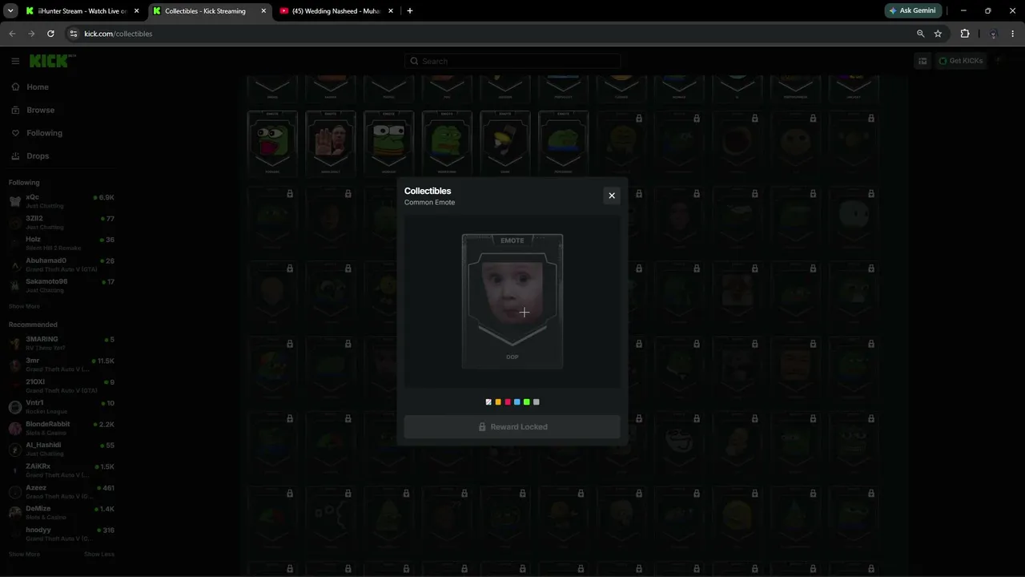Open Browse in sidebar

(40, 110)
